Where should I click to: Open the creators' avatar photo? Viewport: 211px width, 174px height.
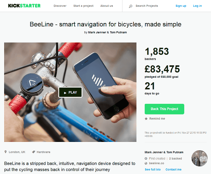pos(199,158)
